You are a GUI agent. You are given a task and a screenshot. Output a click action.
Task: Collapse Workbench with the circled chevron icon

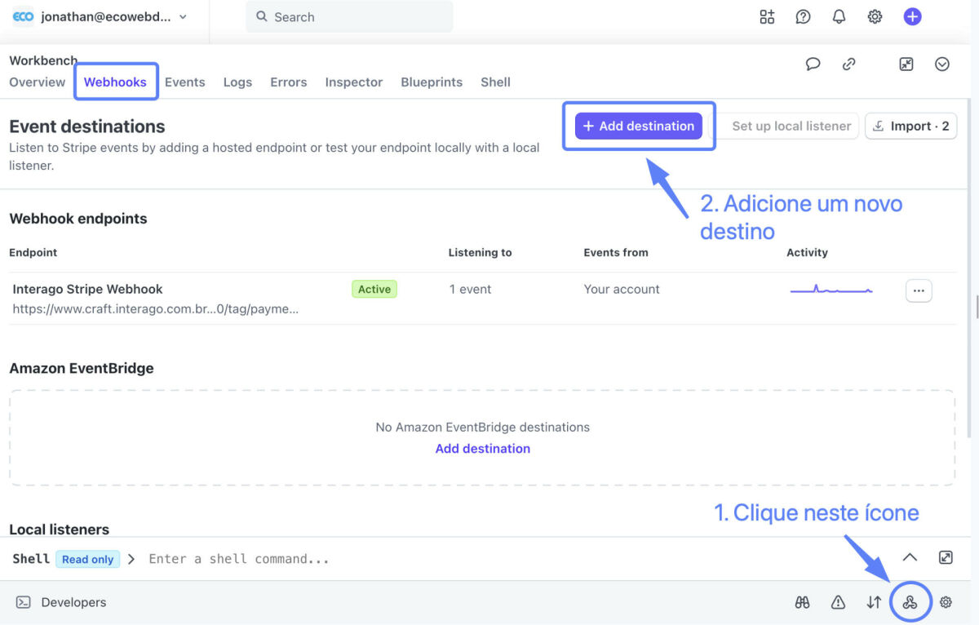click(942, 64)
